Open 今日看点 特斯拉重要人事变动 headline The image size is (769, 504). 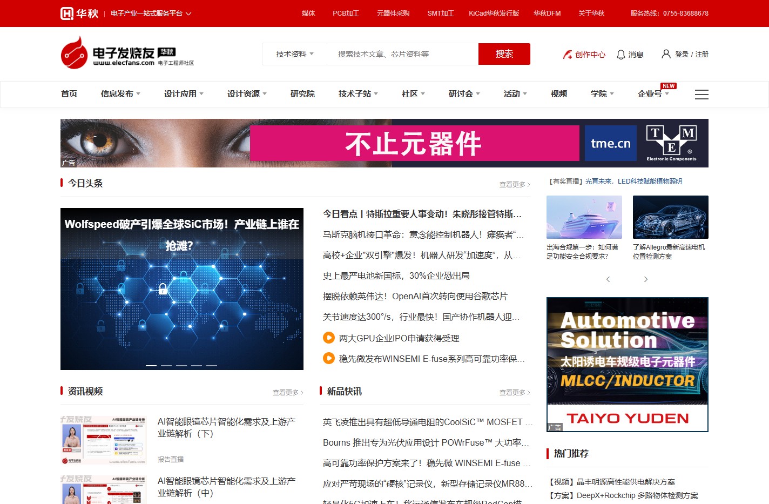click(422, 214)
